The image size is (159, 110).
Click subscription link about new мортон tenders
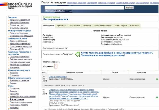(x=117, y=54)
